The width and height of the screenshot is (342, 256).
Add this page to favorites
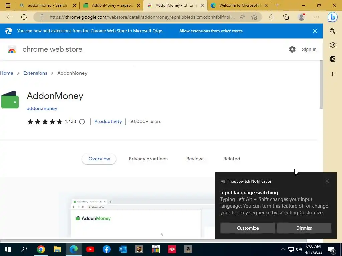click(x=254, y=17)
